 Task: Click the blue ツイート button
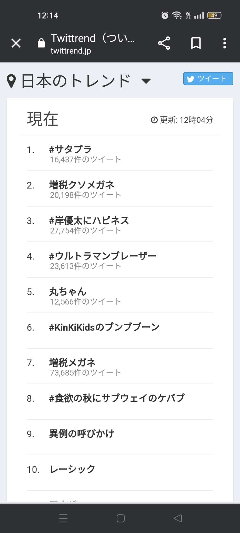[208, 79]
